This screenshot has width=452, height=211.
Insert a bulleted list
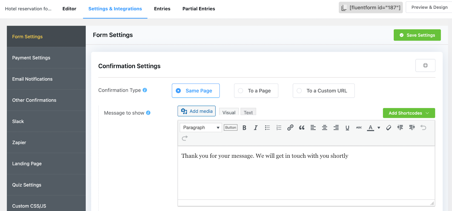point(267,128)
